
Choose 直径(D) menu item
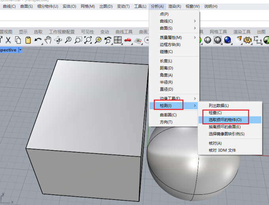(174, 89)
